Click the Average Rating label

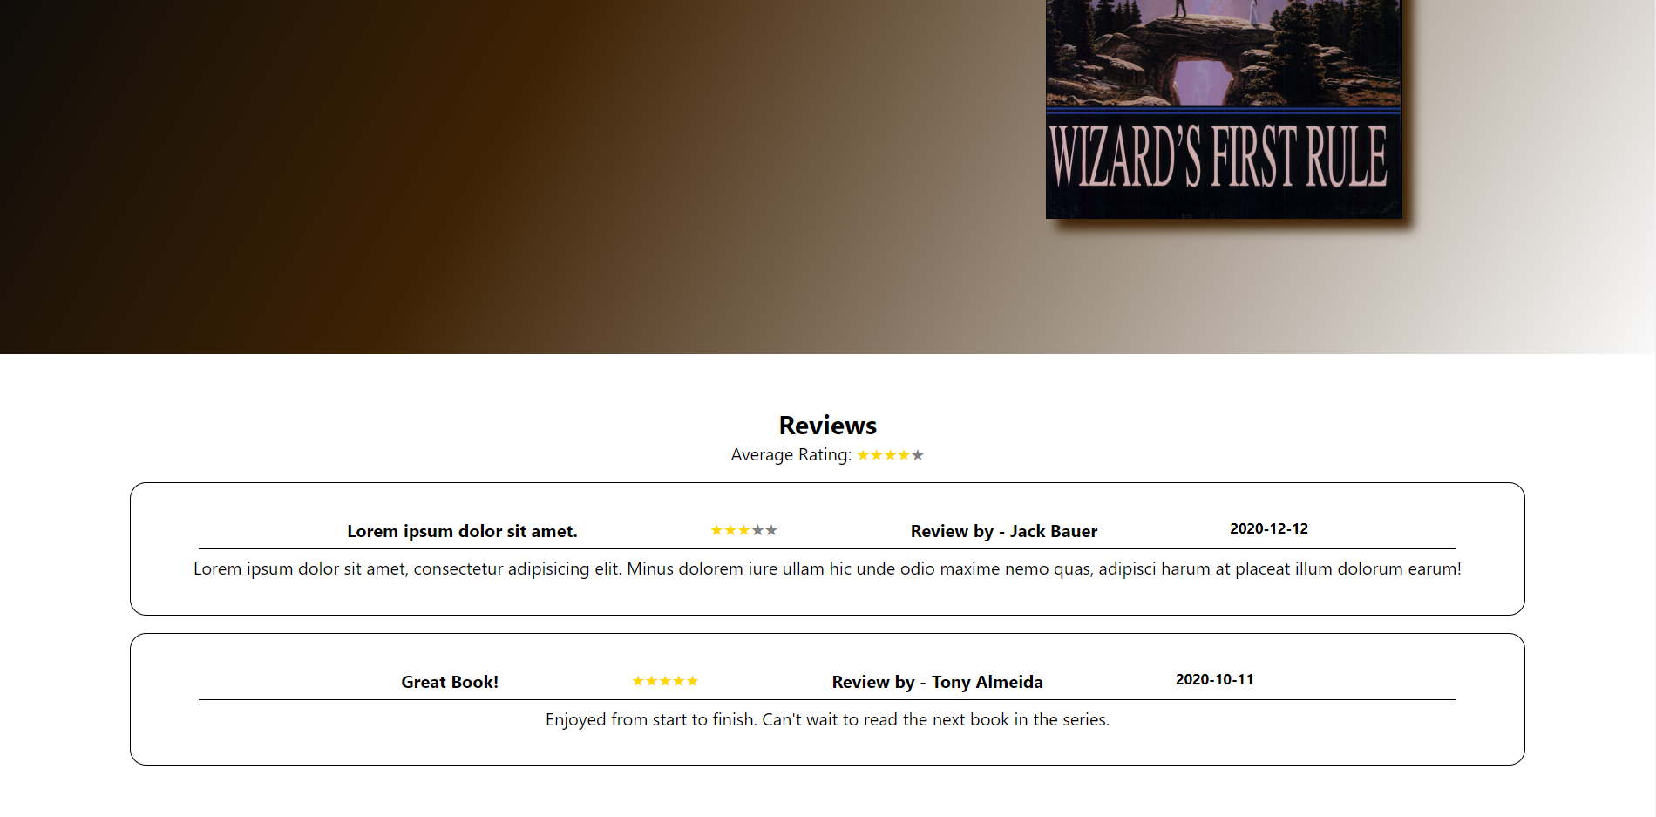[x=791, y=455]
